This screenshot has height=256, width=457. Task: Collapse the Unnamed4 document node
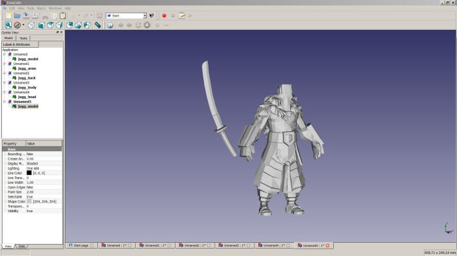click(x=5, y=92)
